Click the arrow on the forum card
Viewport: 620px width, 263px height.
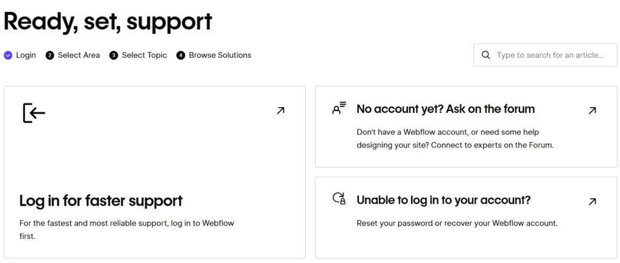click(x=592, y=111)
